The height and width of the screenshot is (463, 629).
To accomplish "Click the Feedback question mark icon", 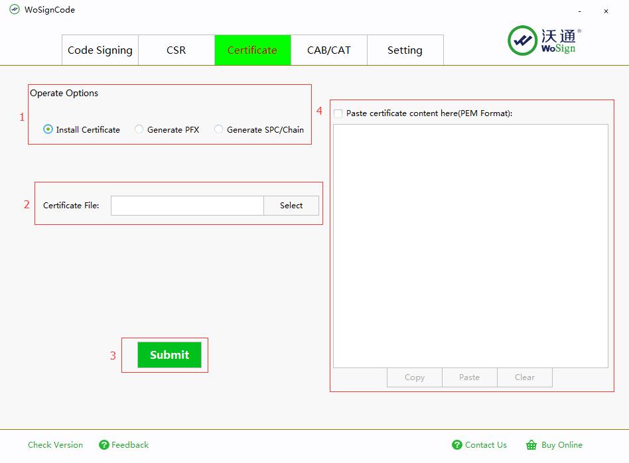I will tap(104, 445).
